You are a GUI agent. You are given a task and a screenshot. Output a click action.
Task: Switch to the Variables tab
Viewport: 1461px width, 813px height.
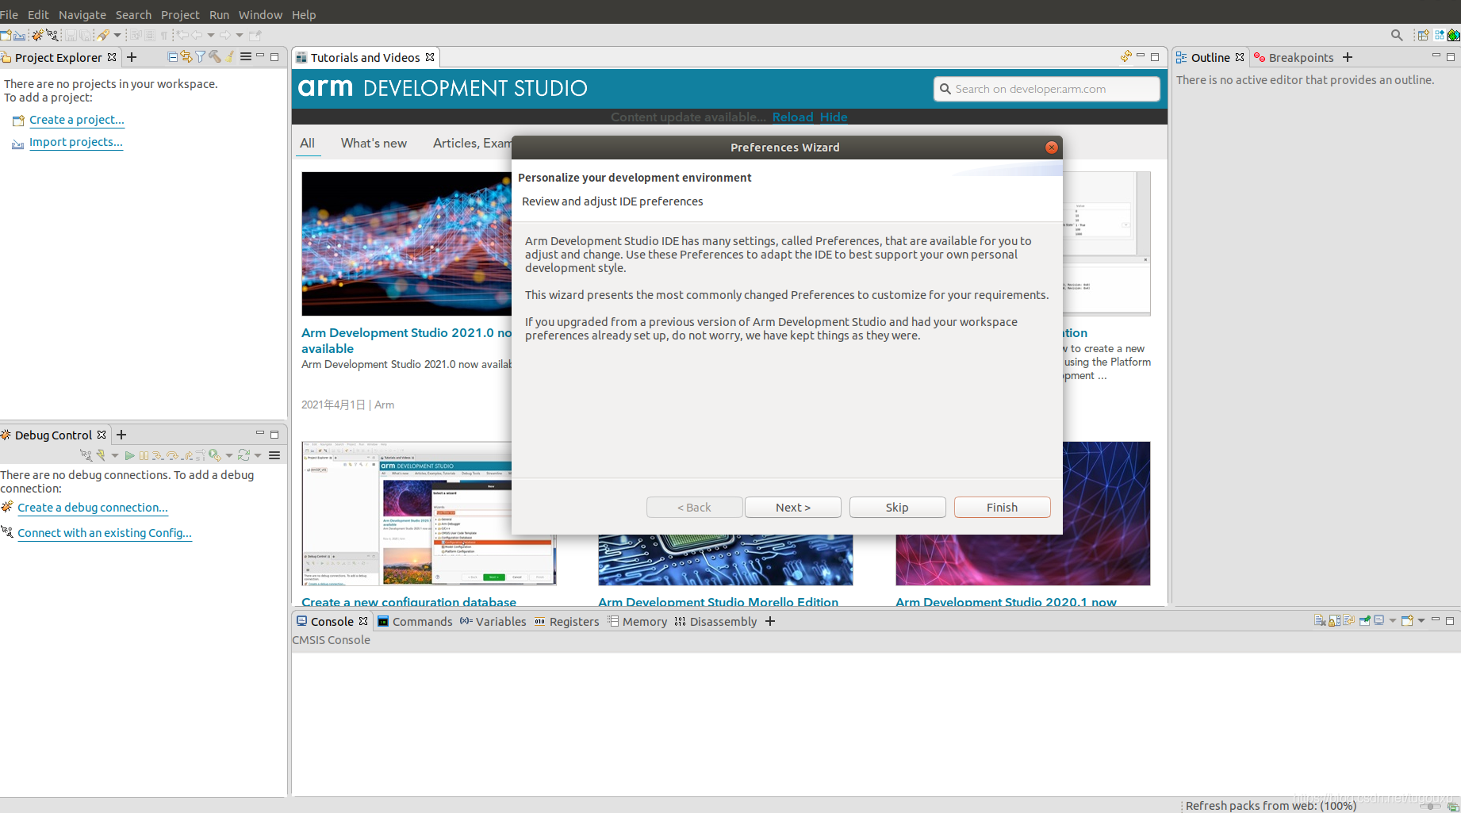(x=493, y=621)
